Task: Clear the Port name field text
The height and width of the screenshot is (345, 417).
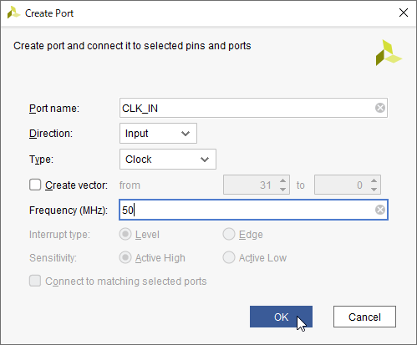Action: pyautogui.click(x=380, y=108)
